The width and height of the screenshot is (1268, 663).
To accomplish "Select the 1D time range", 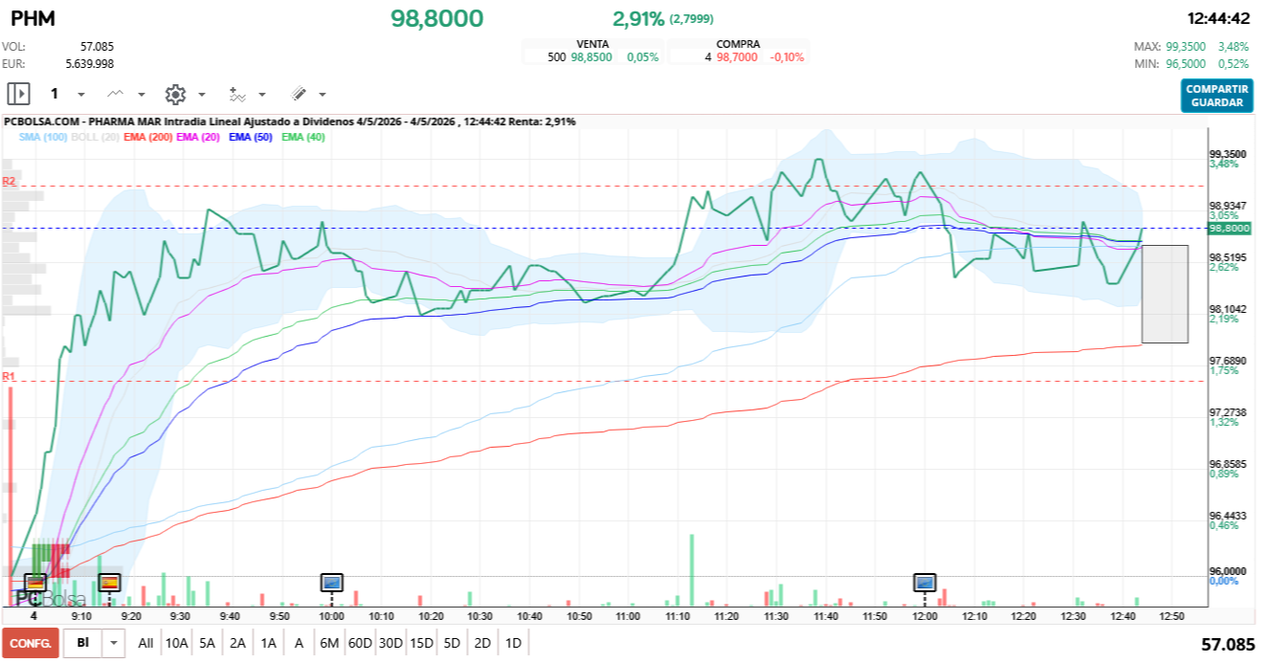I will click(x=513, y=643).
